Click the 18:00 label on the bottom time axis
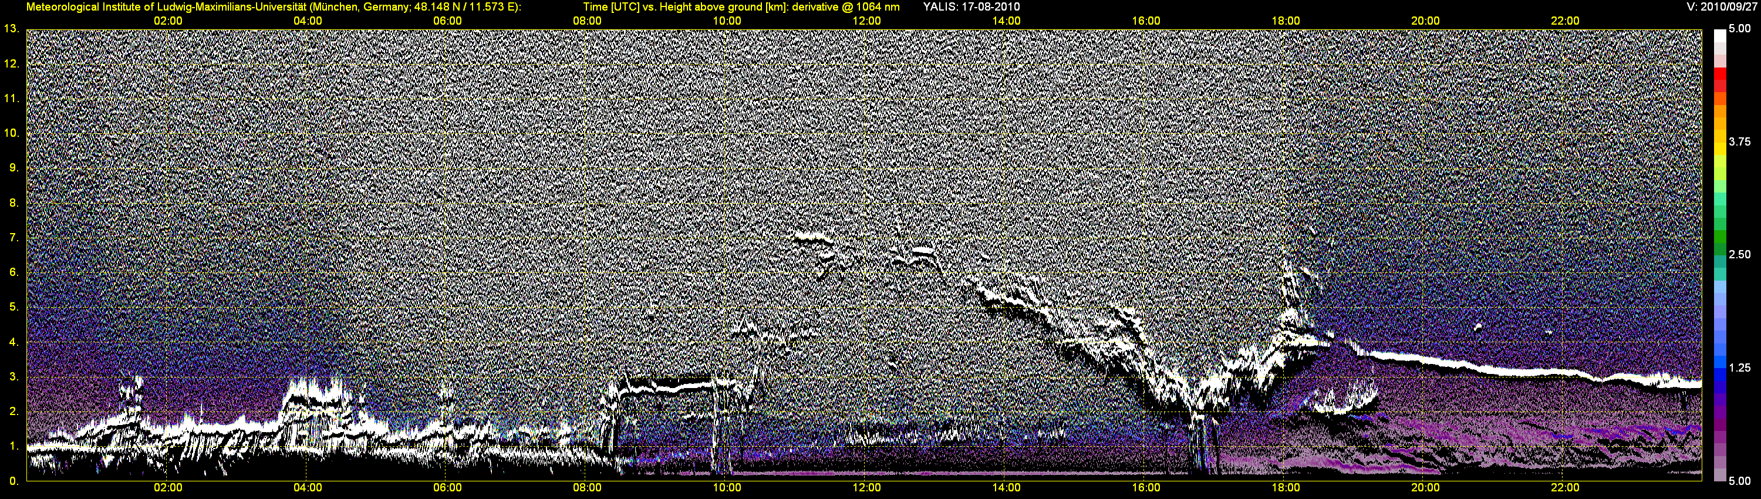Image resolution: width=1761 pixels, height=499 pixels. [x=1285, y=488]
